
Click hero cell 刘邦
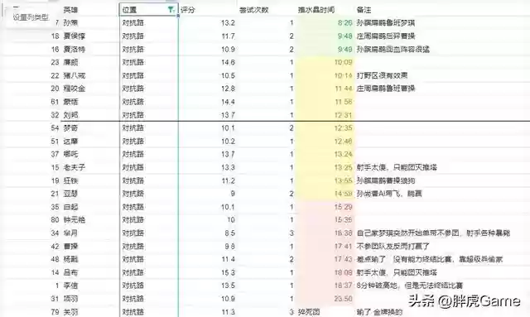(x=70, y=115)
